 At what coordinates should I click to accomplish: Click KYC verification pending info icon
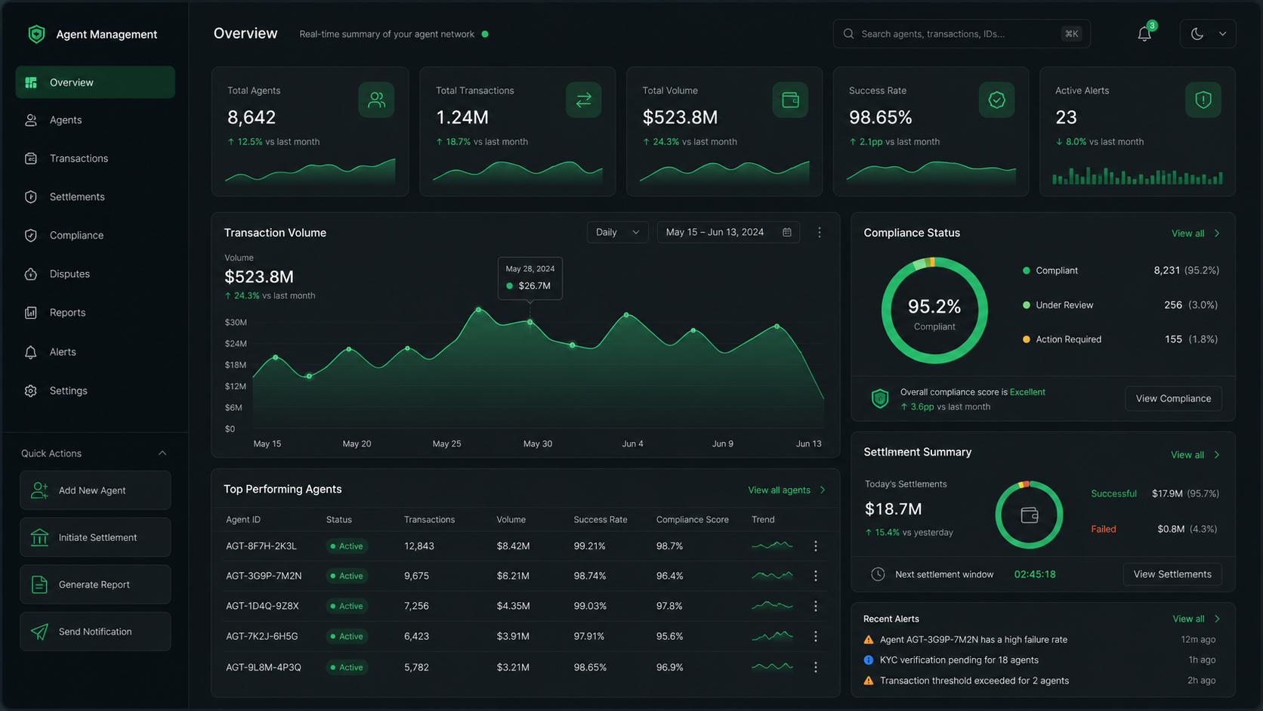click(869, 660)
